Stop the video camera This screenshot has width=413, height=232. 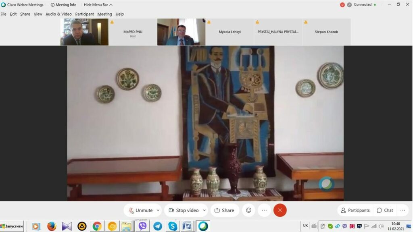(x=184, y=210)
